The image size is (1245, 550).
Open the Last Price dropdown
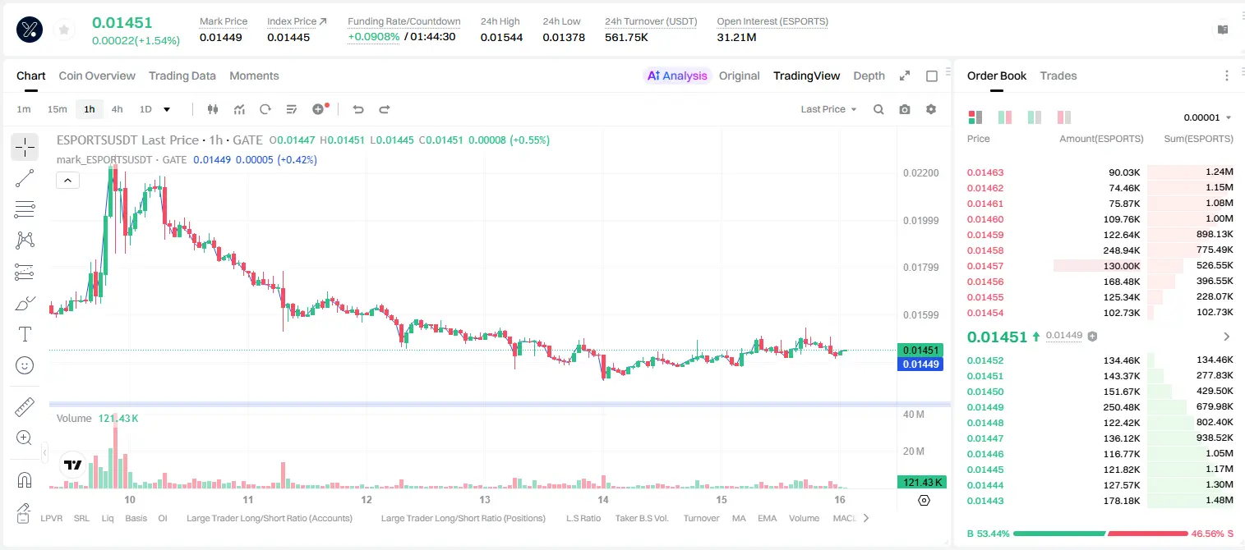pos(828,109)
